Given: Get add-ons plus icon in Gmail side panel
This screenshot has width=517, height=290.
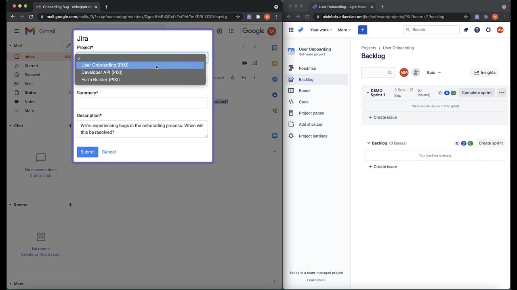Looking at the screenshot, I should (x=275, y=151).
